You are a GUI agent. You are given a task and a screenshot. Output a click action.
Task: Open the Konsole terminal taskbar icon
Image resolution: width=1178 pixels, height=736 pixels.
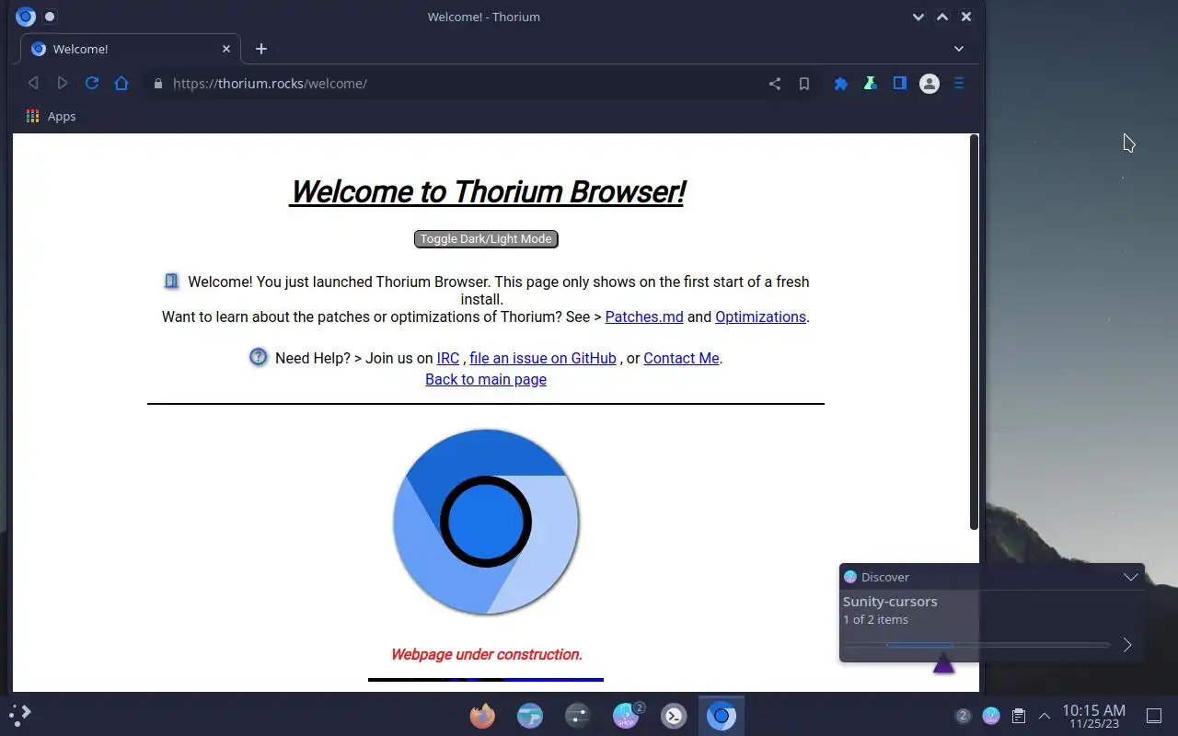[674, 716]
